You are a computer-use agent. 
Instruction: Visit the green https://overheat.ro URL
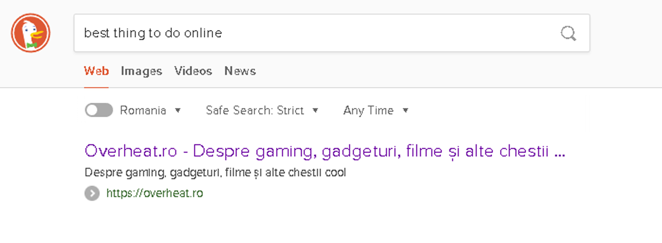[x=154, y=193]
